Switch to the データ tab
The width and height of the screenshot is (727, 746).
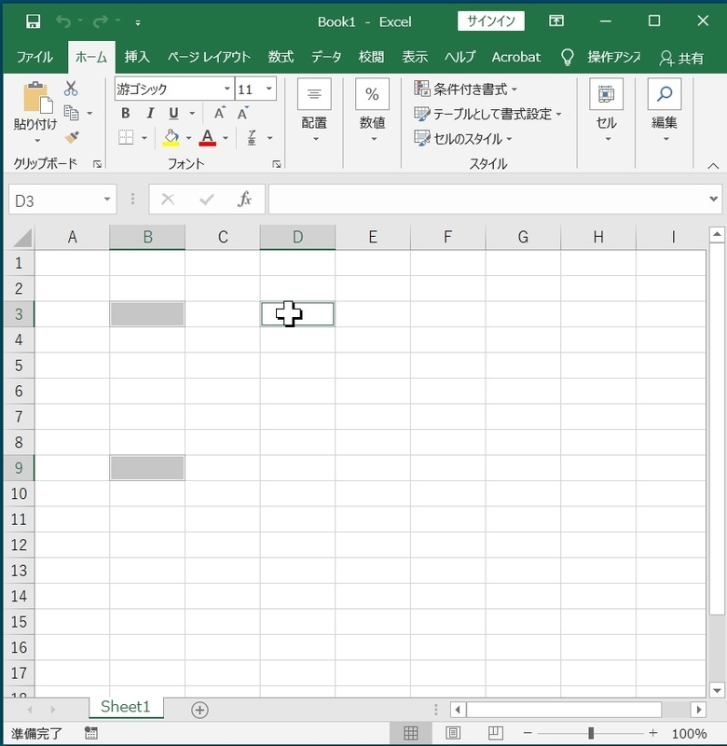pos(326,57)
